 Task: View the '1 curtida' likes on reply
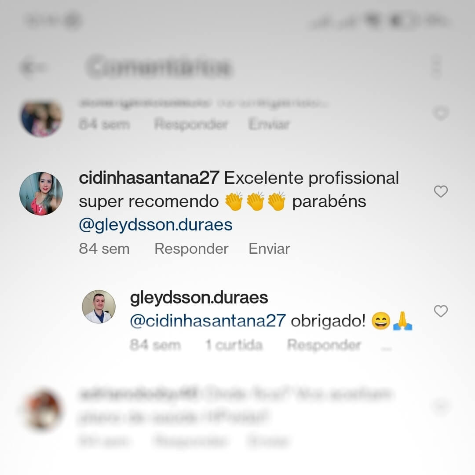234,345
